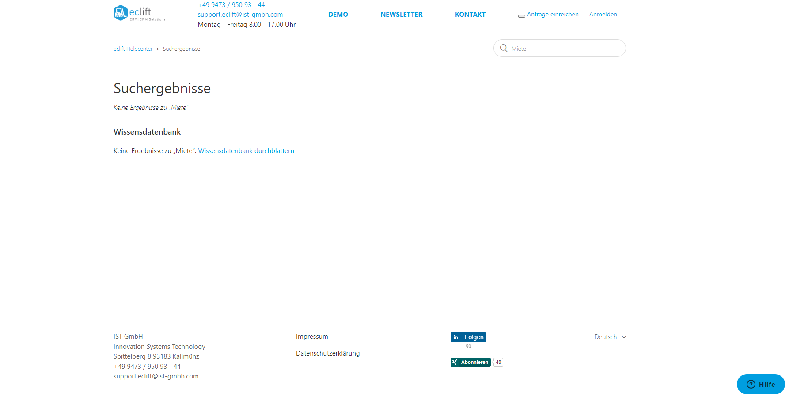Click Wissensdatenbank durchblättern link
Screen dimensions: 789x397
click(246, 150)
